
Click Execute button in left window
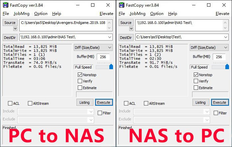point(104,102)
